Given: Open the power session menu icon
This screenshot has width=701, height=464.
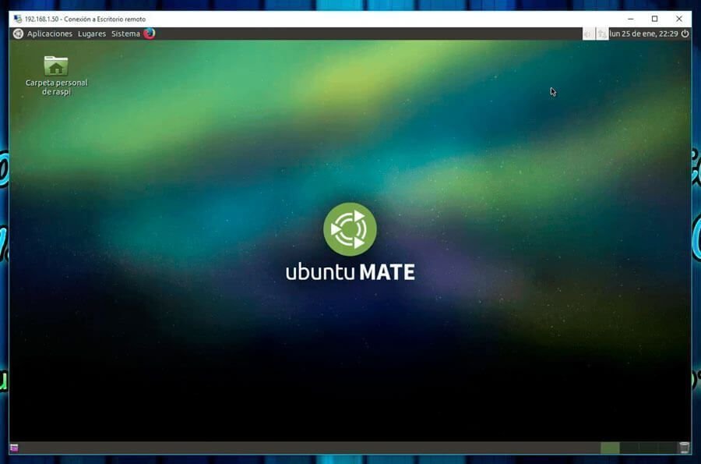Looking at the screenshot, I should click(685, 34).
